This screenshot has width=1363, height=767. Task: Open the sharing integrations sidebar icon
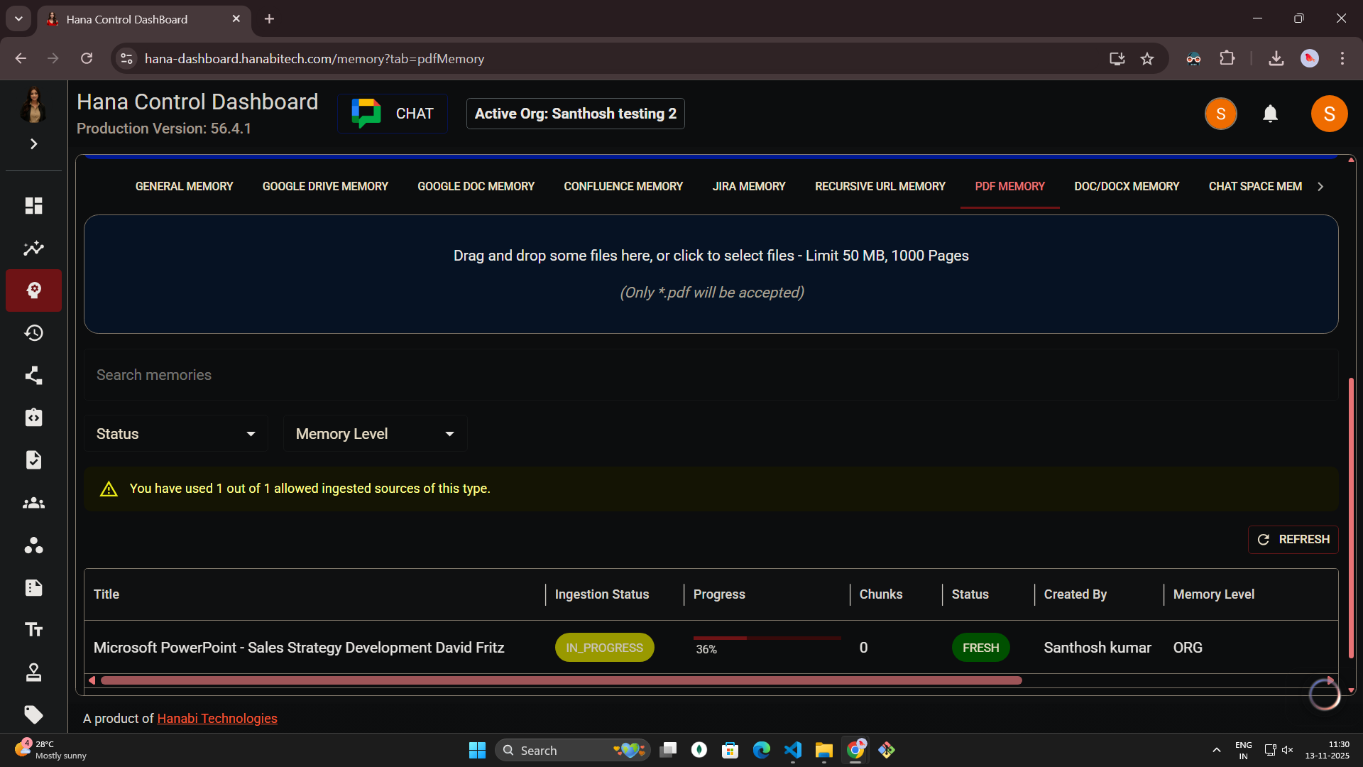point(33,375)
